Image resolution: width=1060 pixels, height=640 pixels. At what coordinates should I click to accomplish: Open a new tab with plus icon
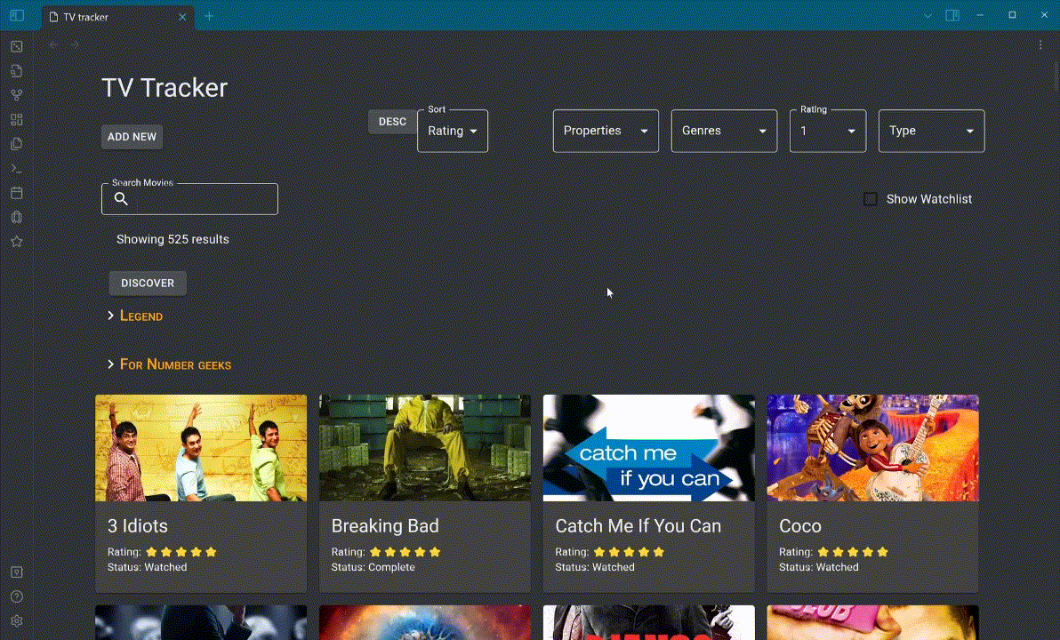pos(209,16)
